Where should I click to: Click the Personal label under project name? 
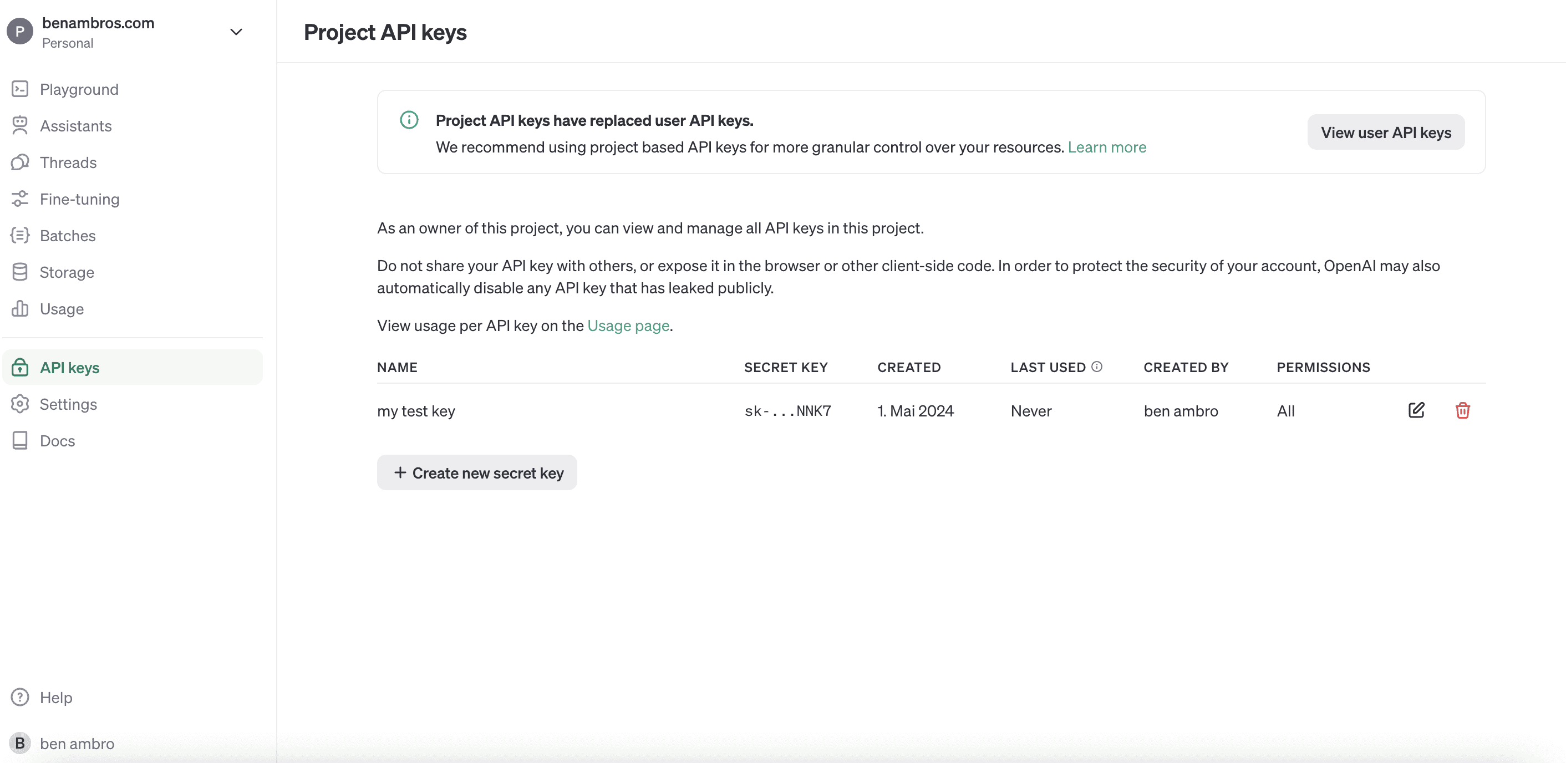point(68,43)
